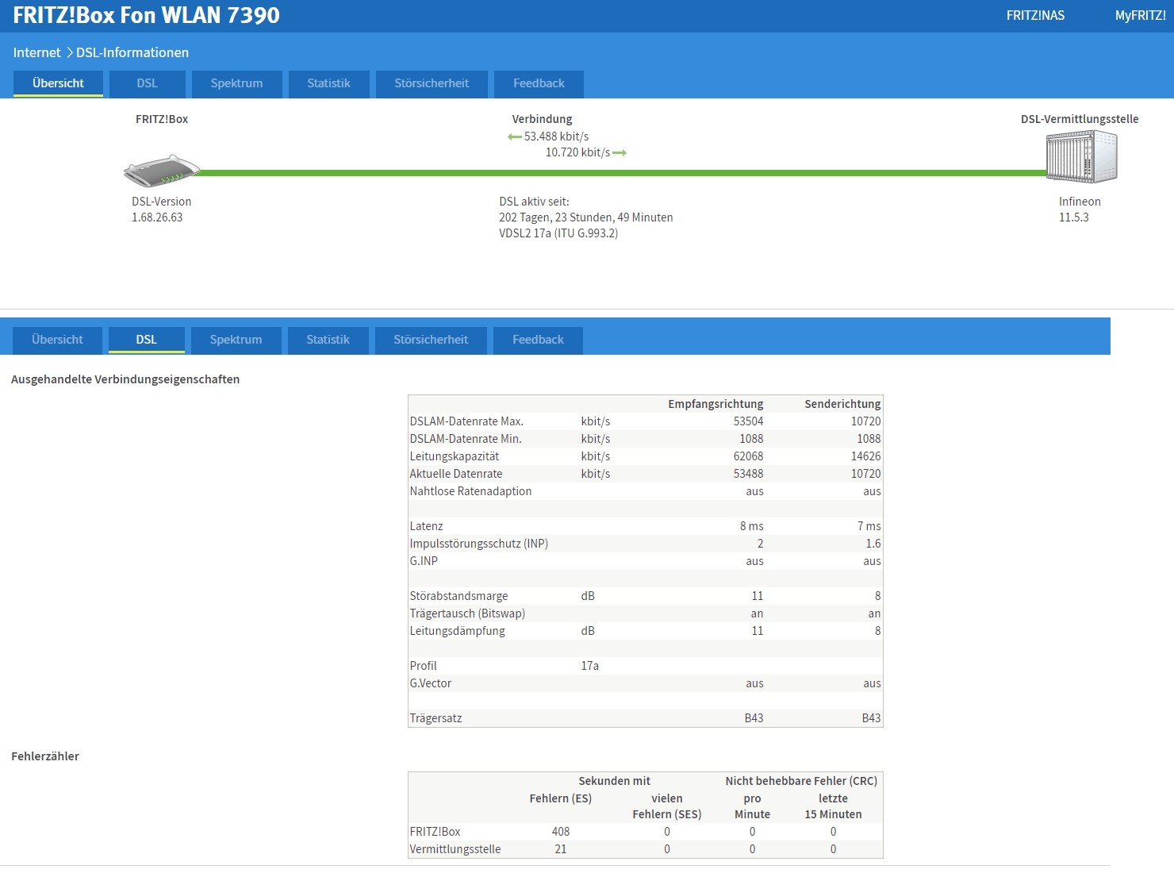The height and width of the screenshot is (873, 1174).
Task: Open the top Spektrum tab
Action: click(x=236, y=83)
